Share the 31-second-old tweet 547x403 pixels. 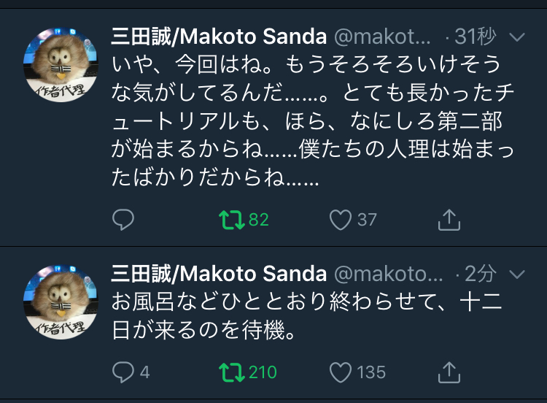pos(449,219)
